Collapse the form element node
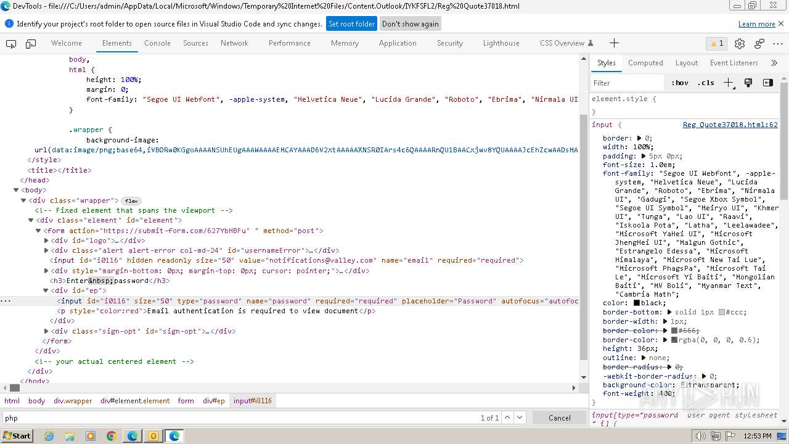789x444 pixels. (39, 231)
